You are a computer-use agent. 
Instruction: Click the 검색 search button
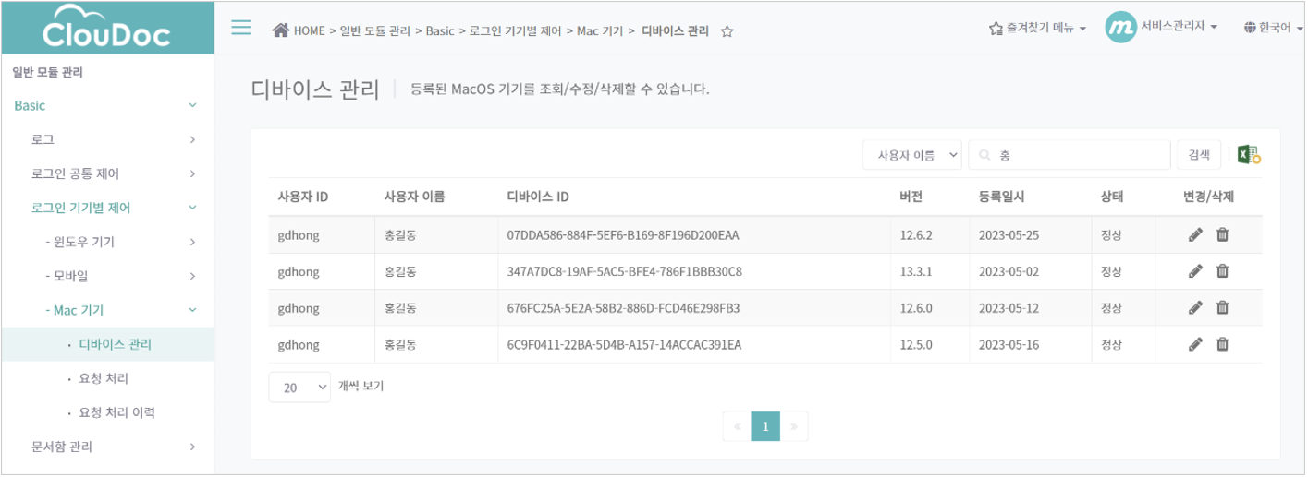pyautogui.click(x=1199, y=155)
